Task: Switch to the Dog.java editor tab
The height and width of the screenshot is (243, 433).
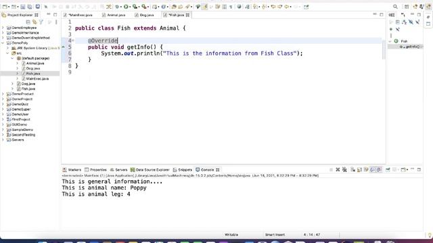Action: click(144, 15)
